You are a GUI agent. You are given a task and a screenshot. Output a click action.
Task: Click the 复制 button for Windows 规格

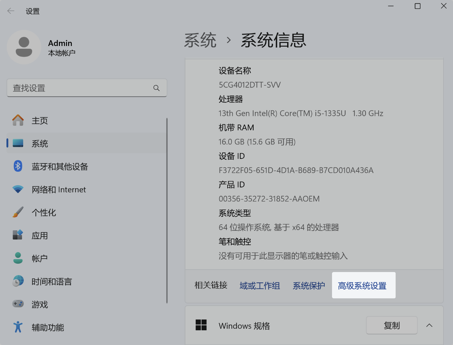point(392,325)
